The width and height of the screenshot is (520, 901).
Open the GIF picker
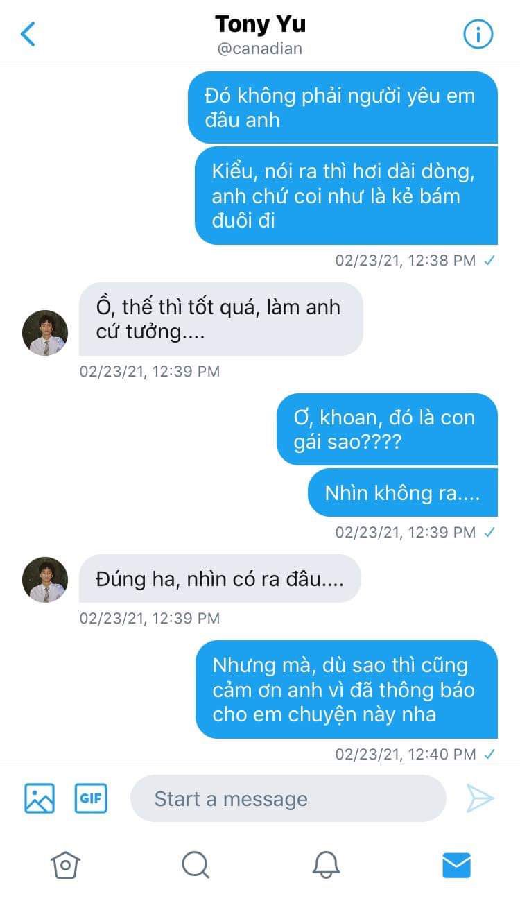tap(91, 798)
